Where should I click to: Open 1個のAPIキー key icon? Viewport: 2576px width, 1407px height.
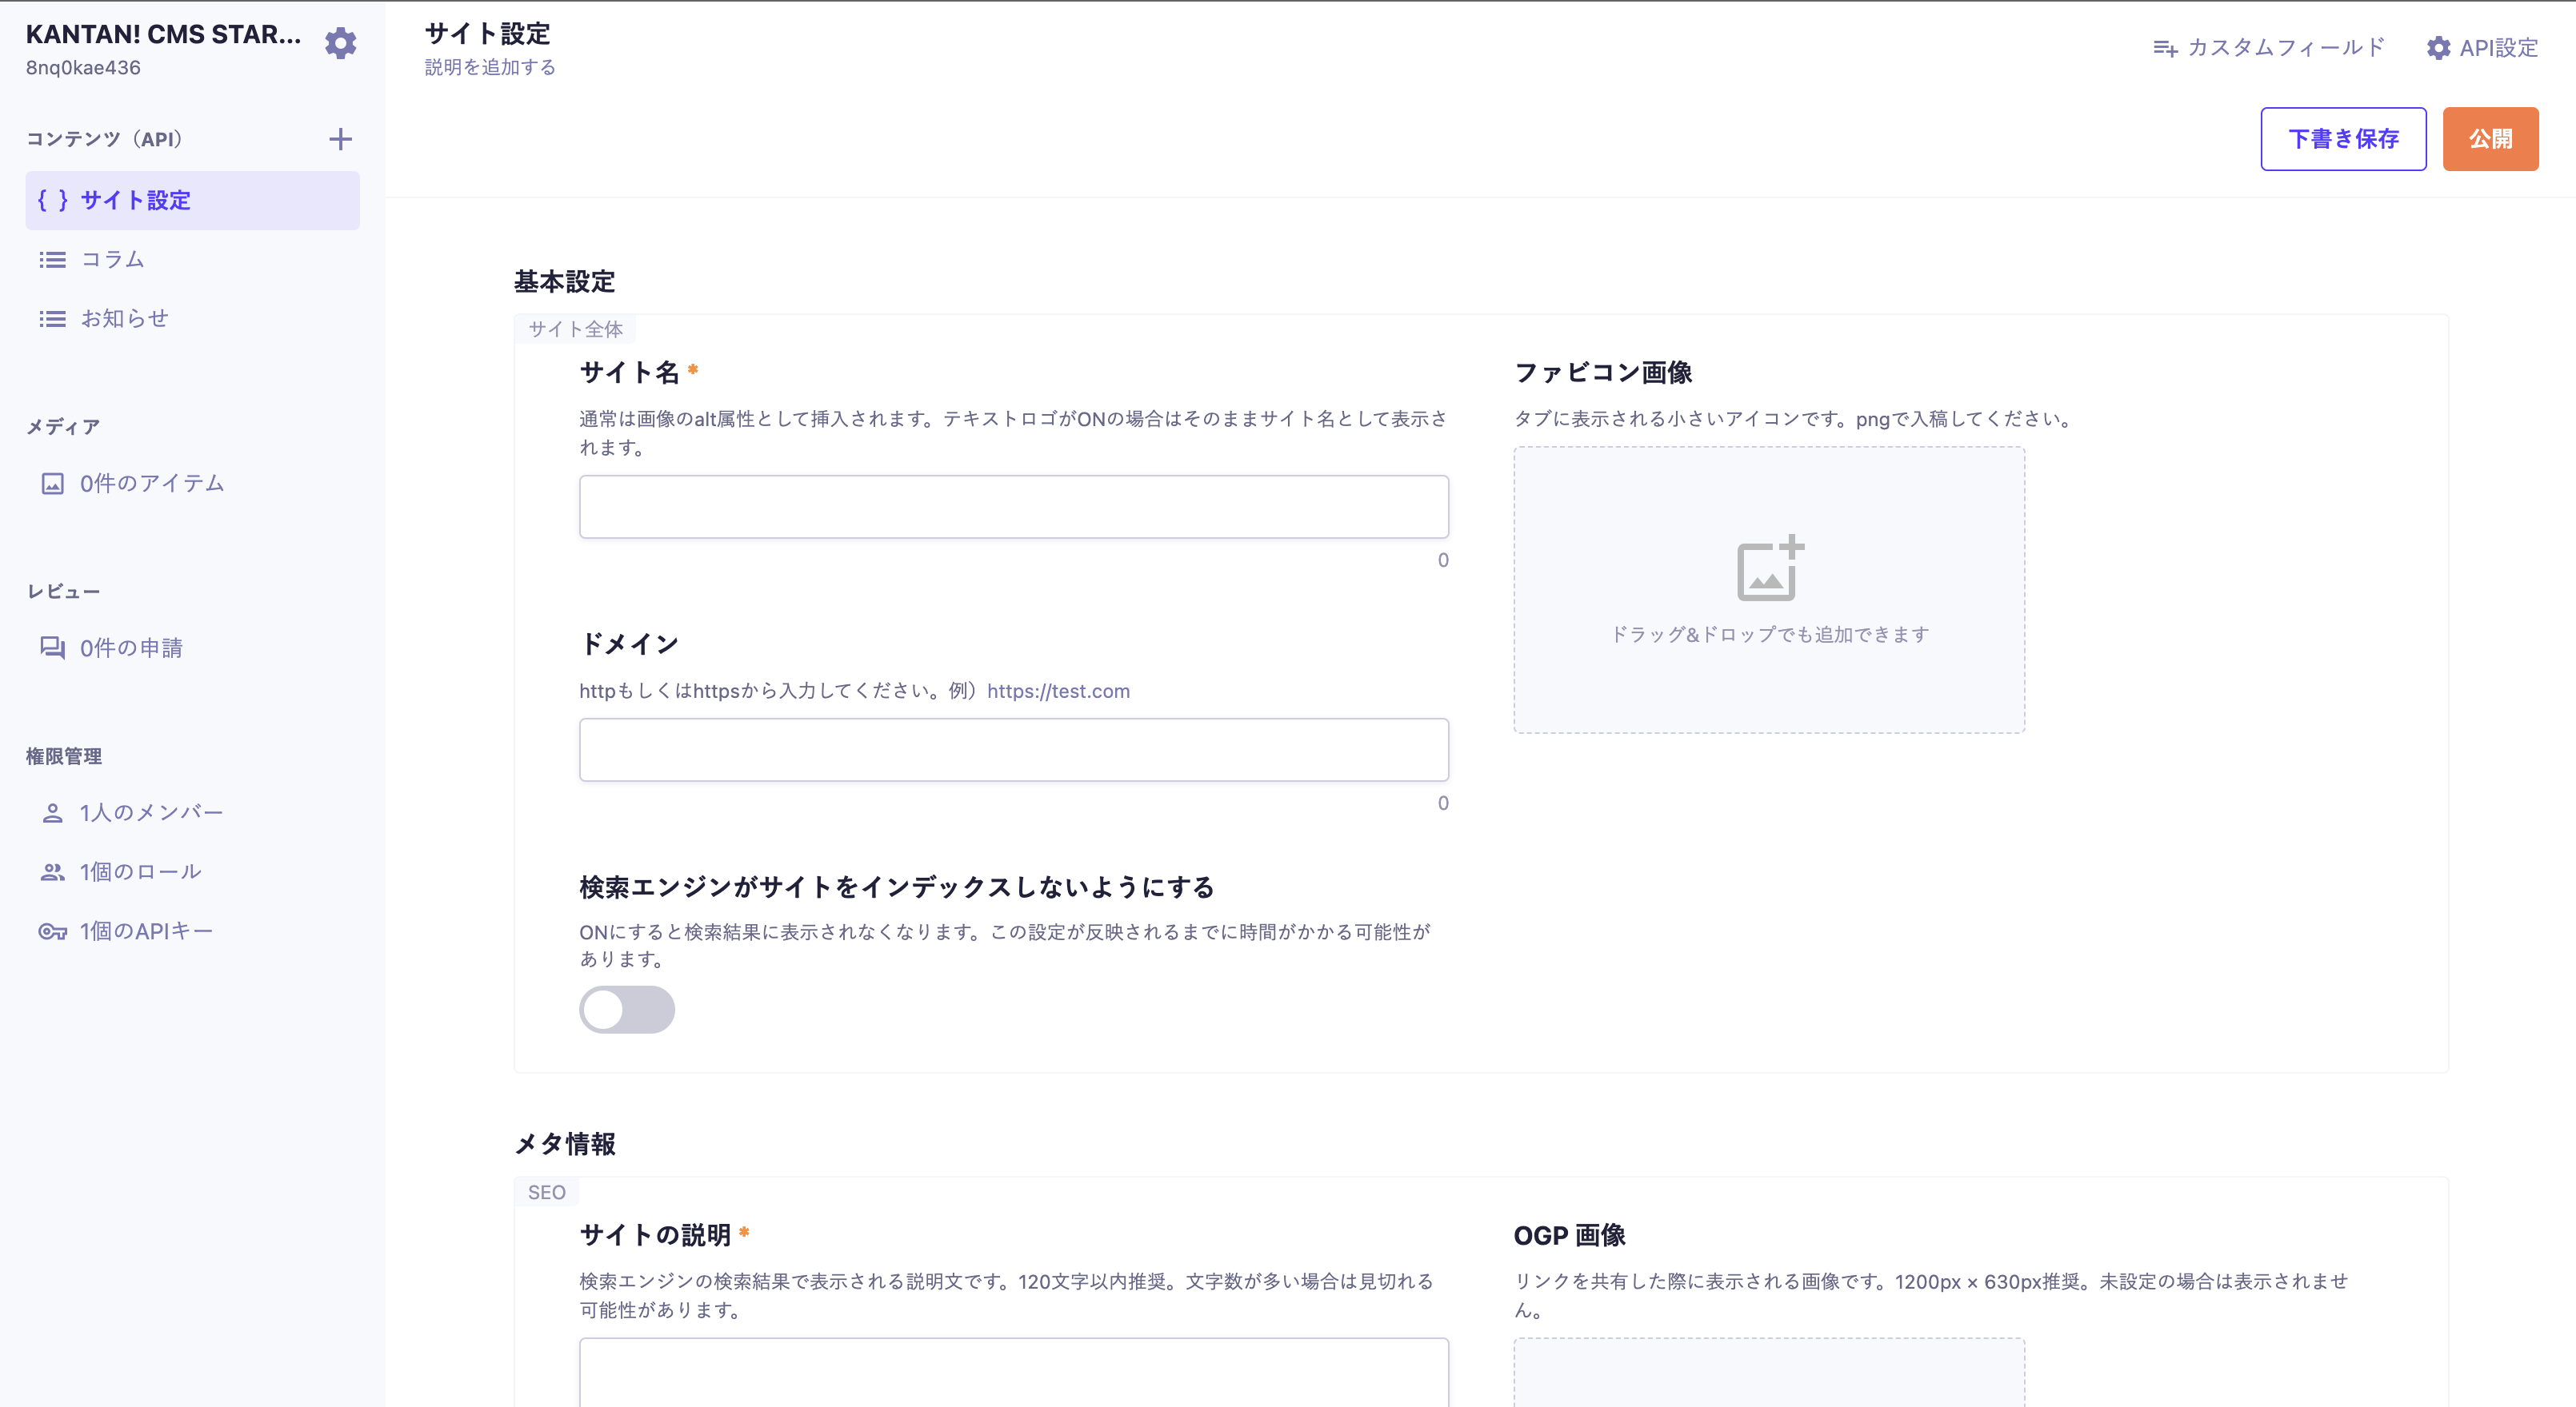[x=52, y=931]
